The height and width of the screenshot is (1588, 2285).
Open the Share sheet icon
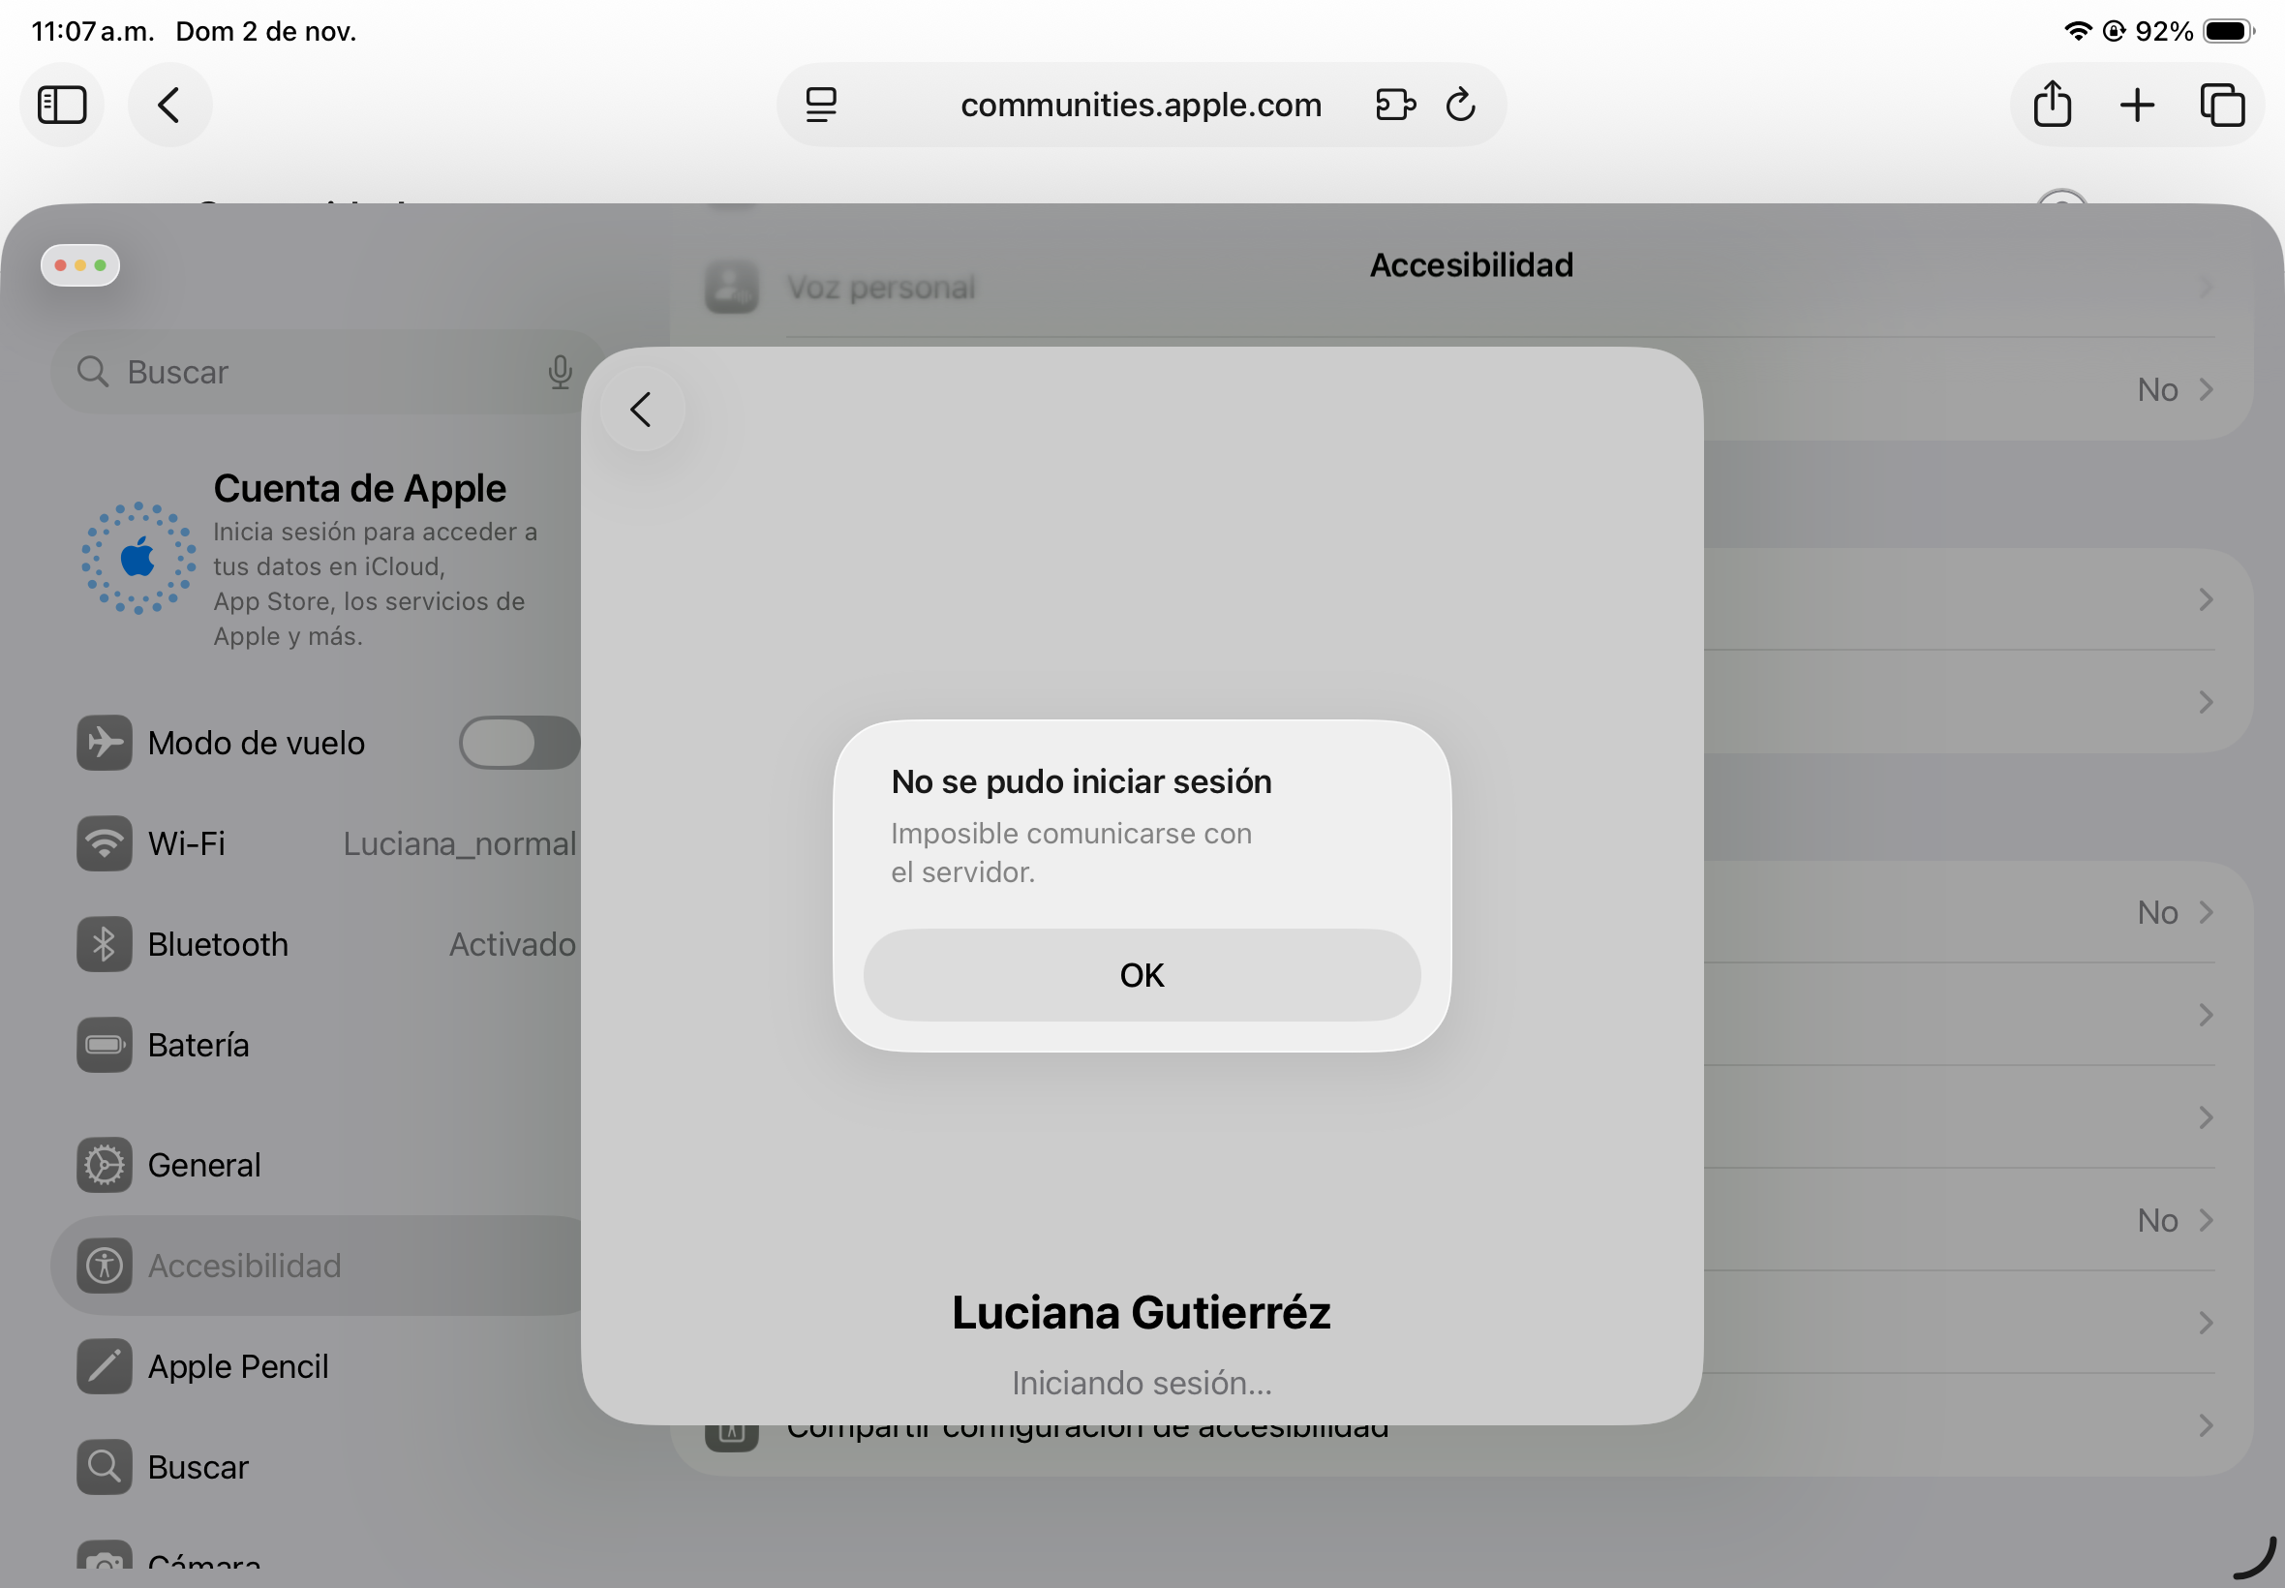2052,106
